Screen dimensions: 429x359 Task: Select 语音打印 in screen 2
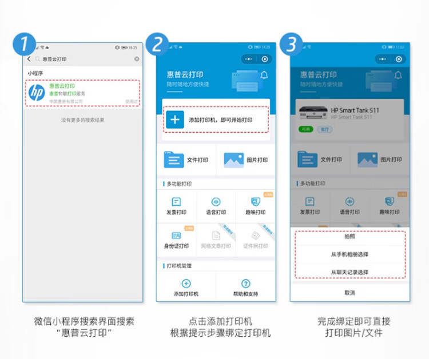[216, 206]
